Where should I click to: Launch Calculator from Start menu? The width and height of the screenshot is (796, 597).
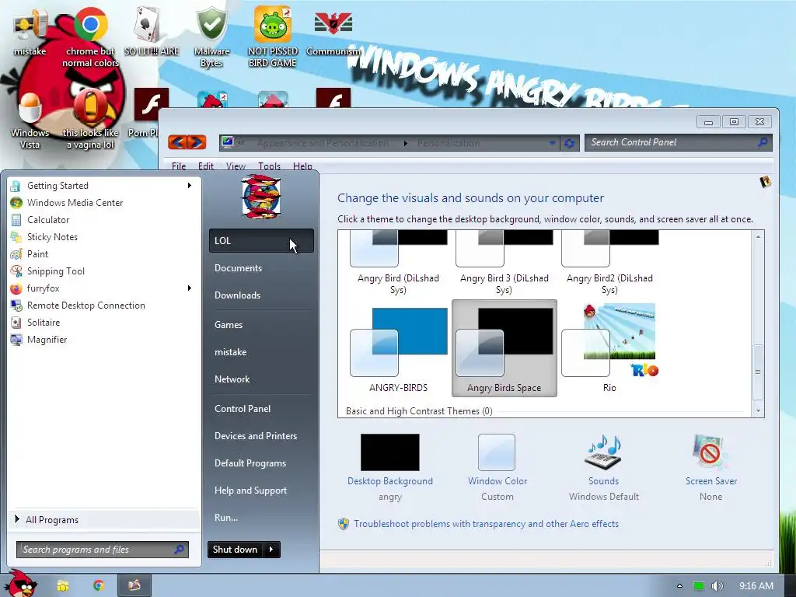(x=102, y=220)
